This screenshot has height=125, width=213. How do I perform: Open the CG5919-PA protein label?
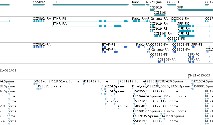[159, 45]
